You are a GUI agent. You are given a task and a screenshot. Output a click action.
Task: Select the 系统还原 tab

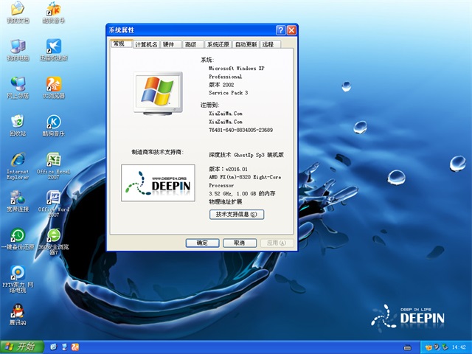218,44
